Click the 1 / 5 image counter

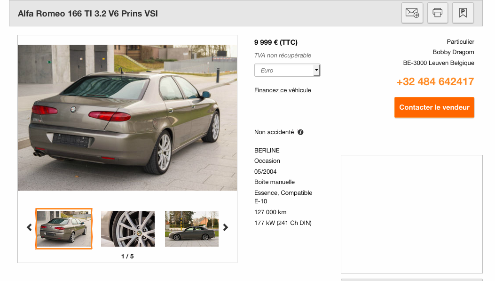[x=127, y=257]
